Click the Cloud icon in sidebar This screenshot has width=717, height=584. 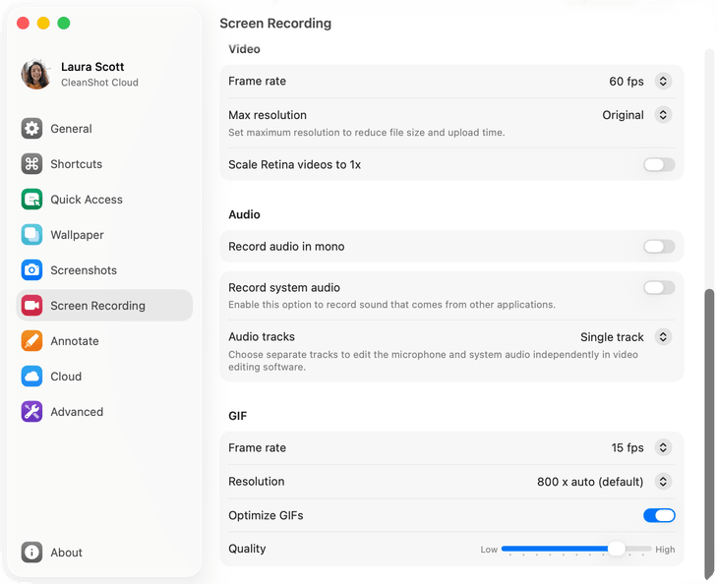31,377
